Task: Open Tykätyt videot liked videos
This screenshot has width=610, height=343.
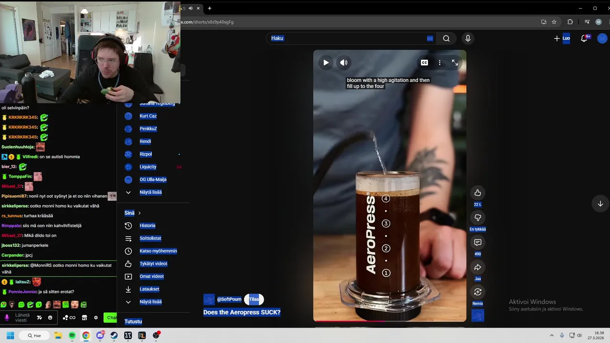Action: (x=153, y=264)
